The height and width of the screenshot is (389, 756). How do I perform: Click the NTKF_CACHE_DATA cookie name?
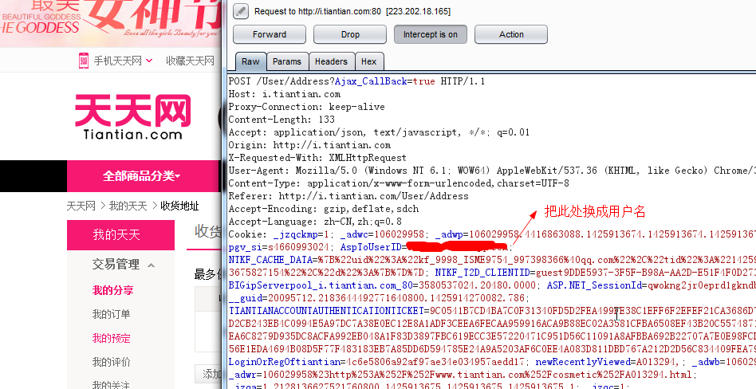pyautogui.click(x=270, y=260)
